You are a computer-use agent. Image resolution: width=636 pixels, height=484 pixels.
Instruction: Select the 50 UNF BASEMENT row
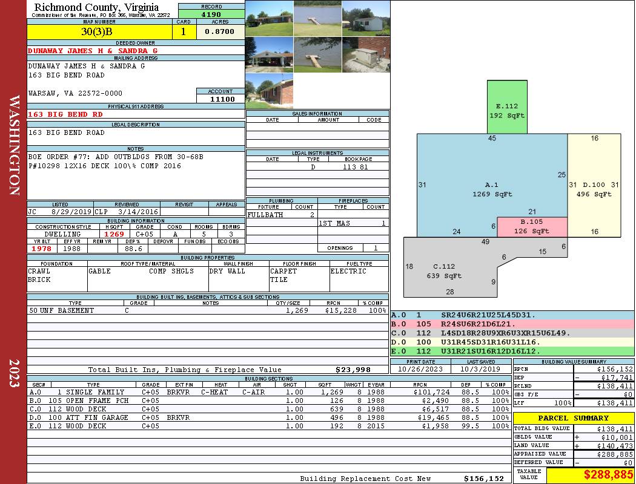click(208, 310)
